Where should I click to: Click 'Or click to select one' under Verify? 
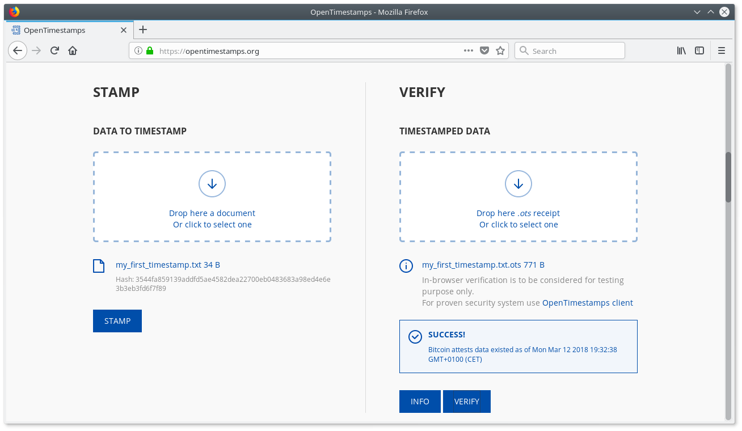point(518,225)
